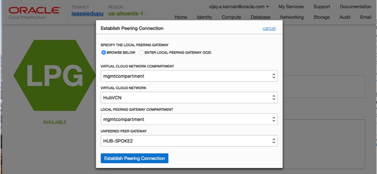Open the iaassiedupu tenancy link
The width and height of the screenshot is (377, 174).
tap(87, 14)
